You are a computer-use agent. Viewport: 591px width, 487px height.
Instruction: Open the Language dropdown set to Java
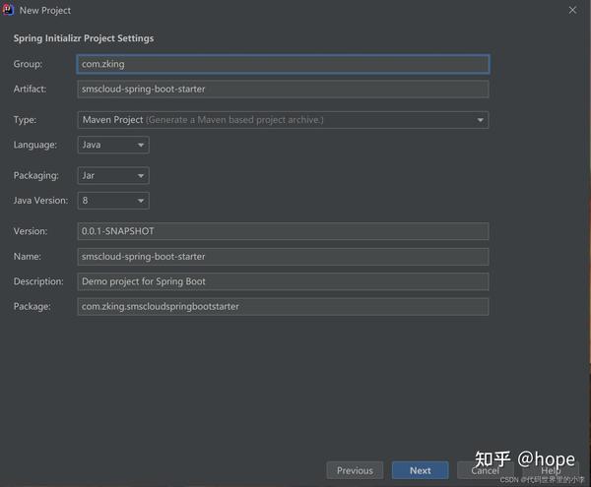pos(113,145)
